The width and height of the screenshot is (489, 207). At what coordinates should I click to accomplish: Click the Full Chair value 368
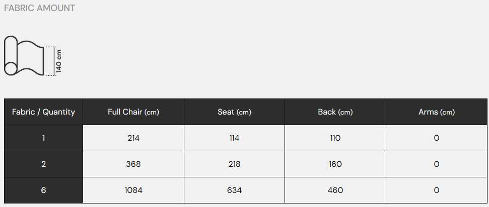click(133, 164)
